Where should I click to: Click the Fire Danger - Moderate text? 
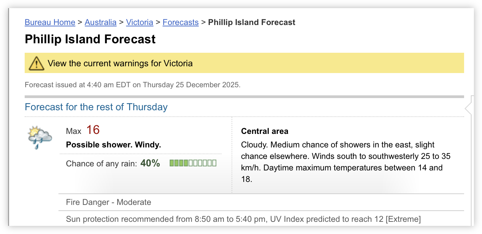click(108, 202)
